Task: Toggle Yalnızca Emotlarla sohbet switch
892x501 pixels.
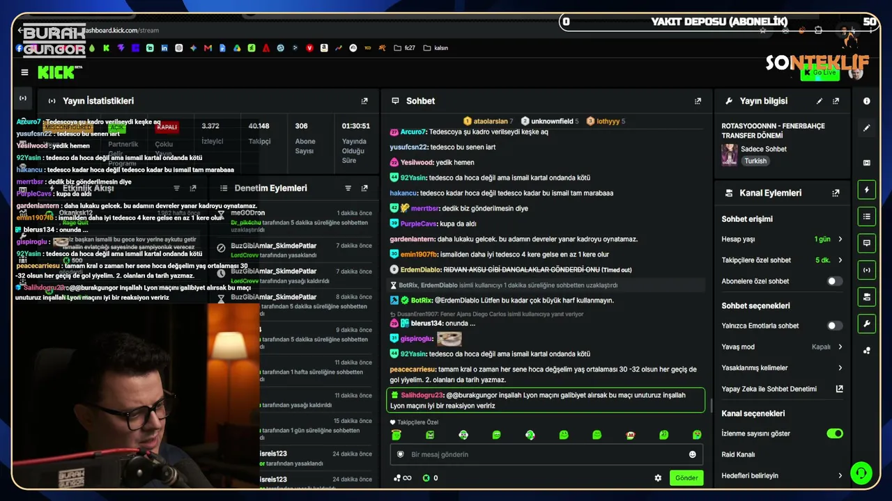Action: pyautogui.click(x=834, y=326)
